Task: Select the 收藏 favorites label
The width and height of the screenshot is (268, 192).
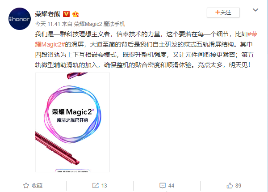Action: (37, 185)
